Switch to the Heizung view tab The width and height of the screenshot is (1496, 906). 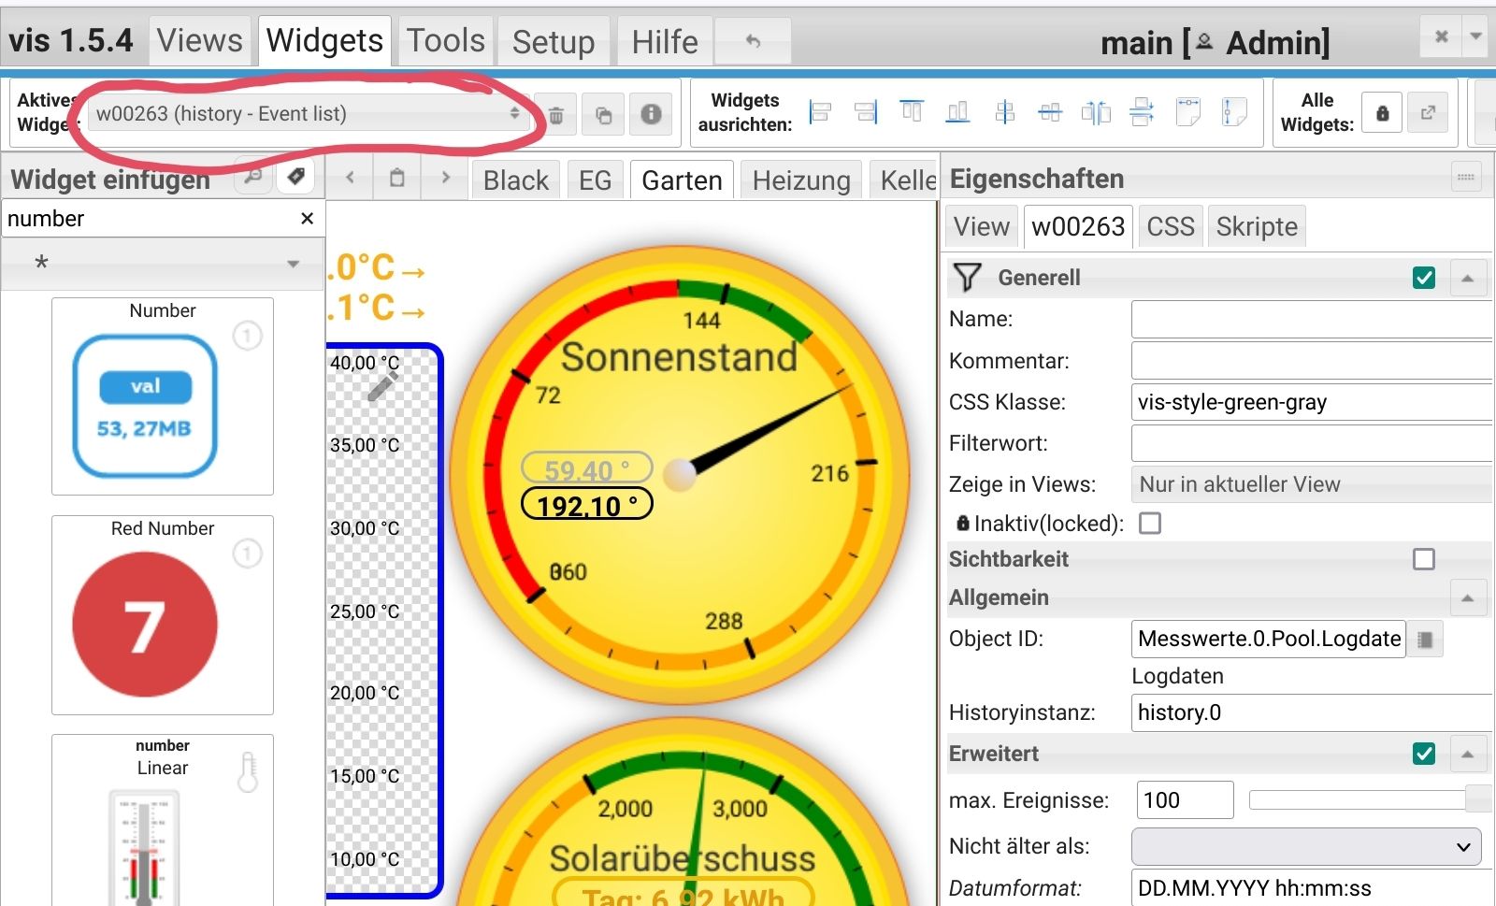[x=800, y=180]
